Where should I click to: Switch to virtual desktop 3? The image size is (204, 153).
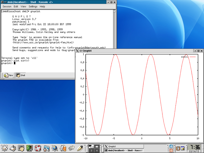click(91, 150)
